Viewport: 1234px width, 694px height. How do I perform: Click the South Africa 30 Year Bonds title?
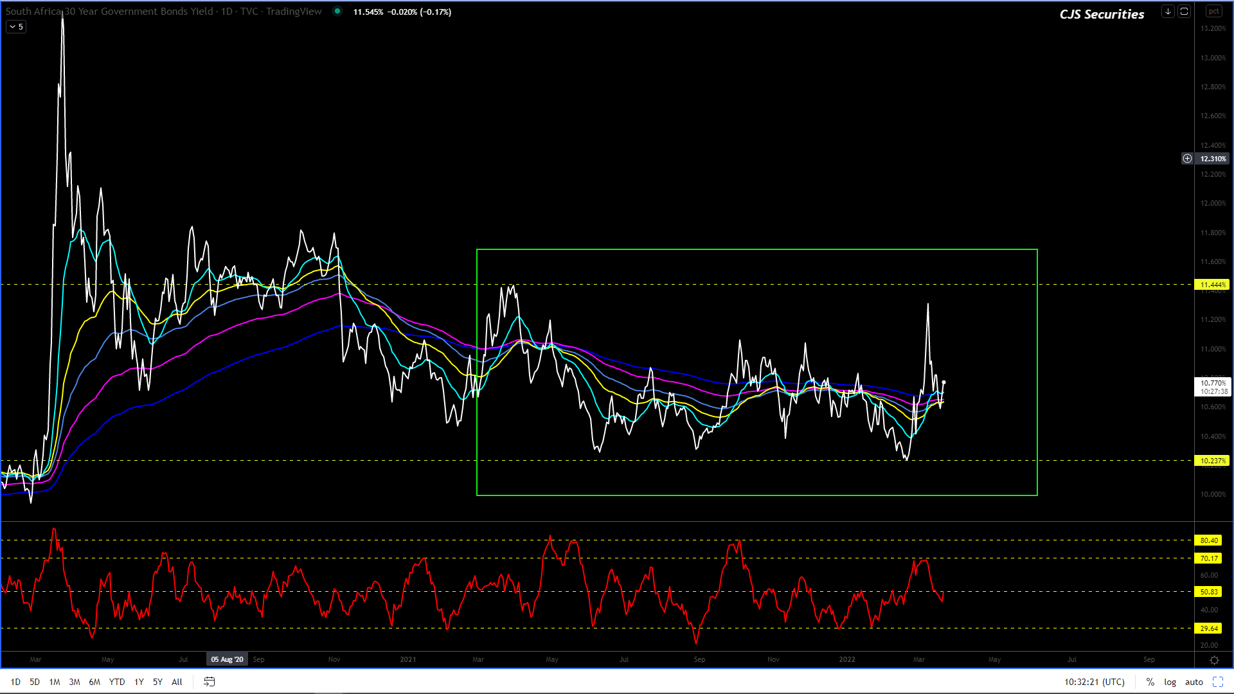click(109, 11)
